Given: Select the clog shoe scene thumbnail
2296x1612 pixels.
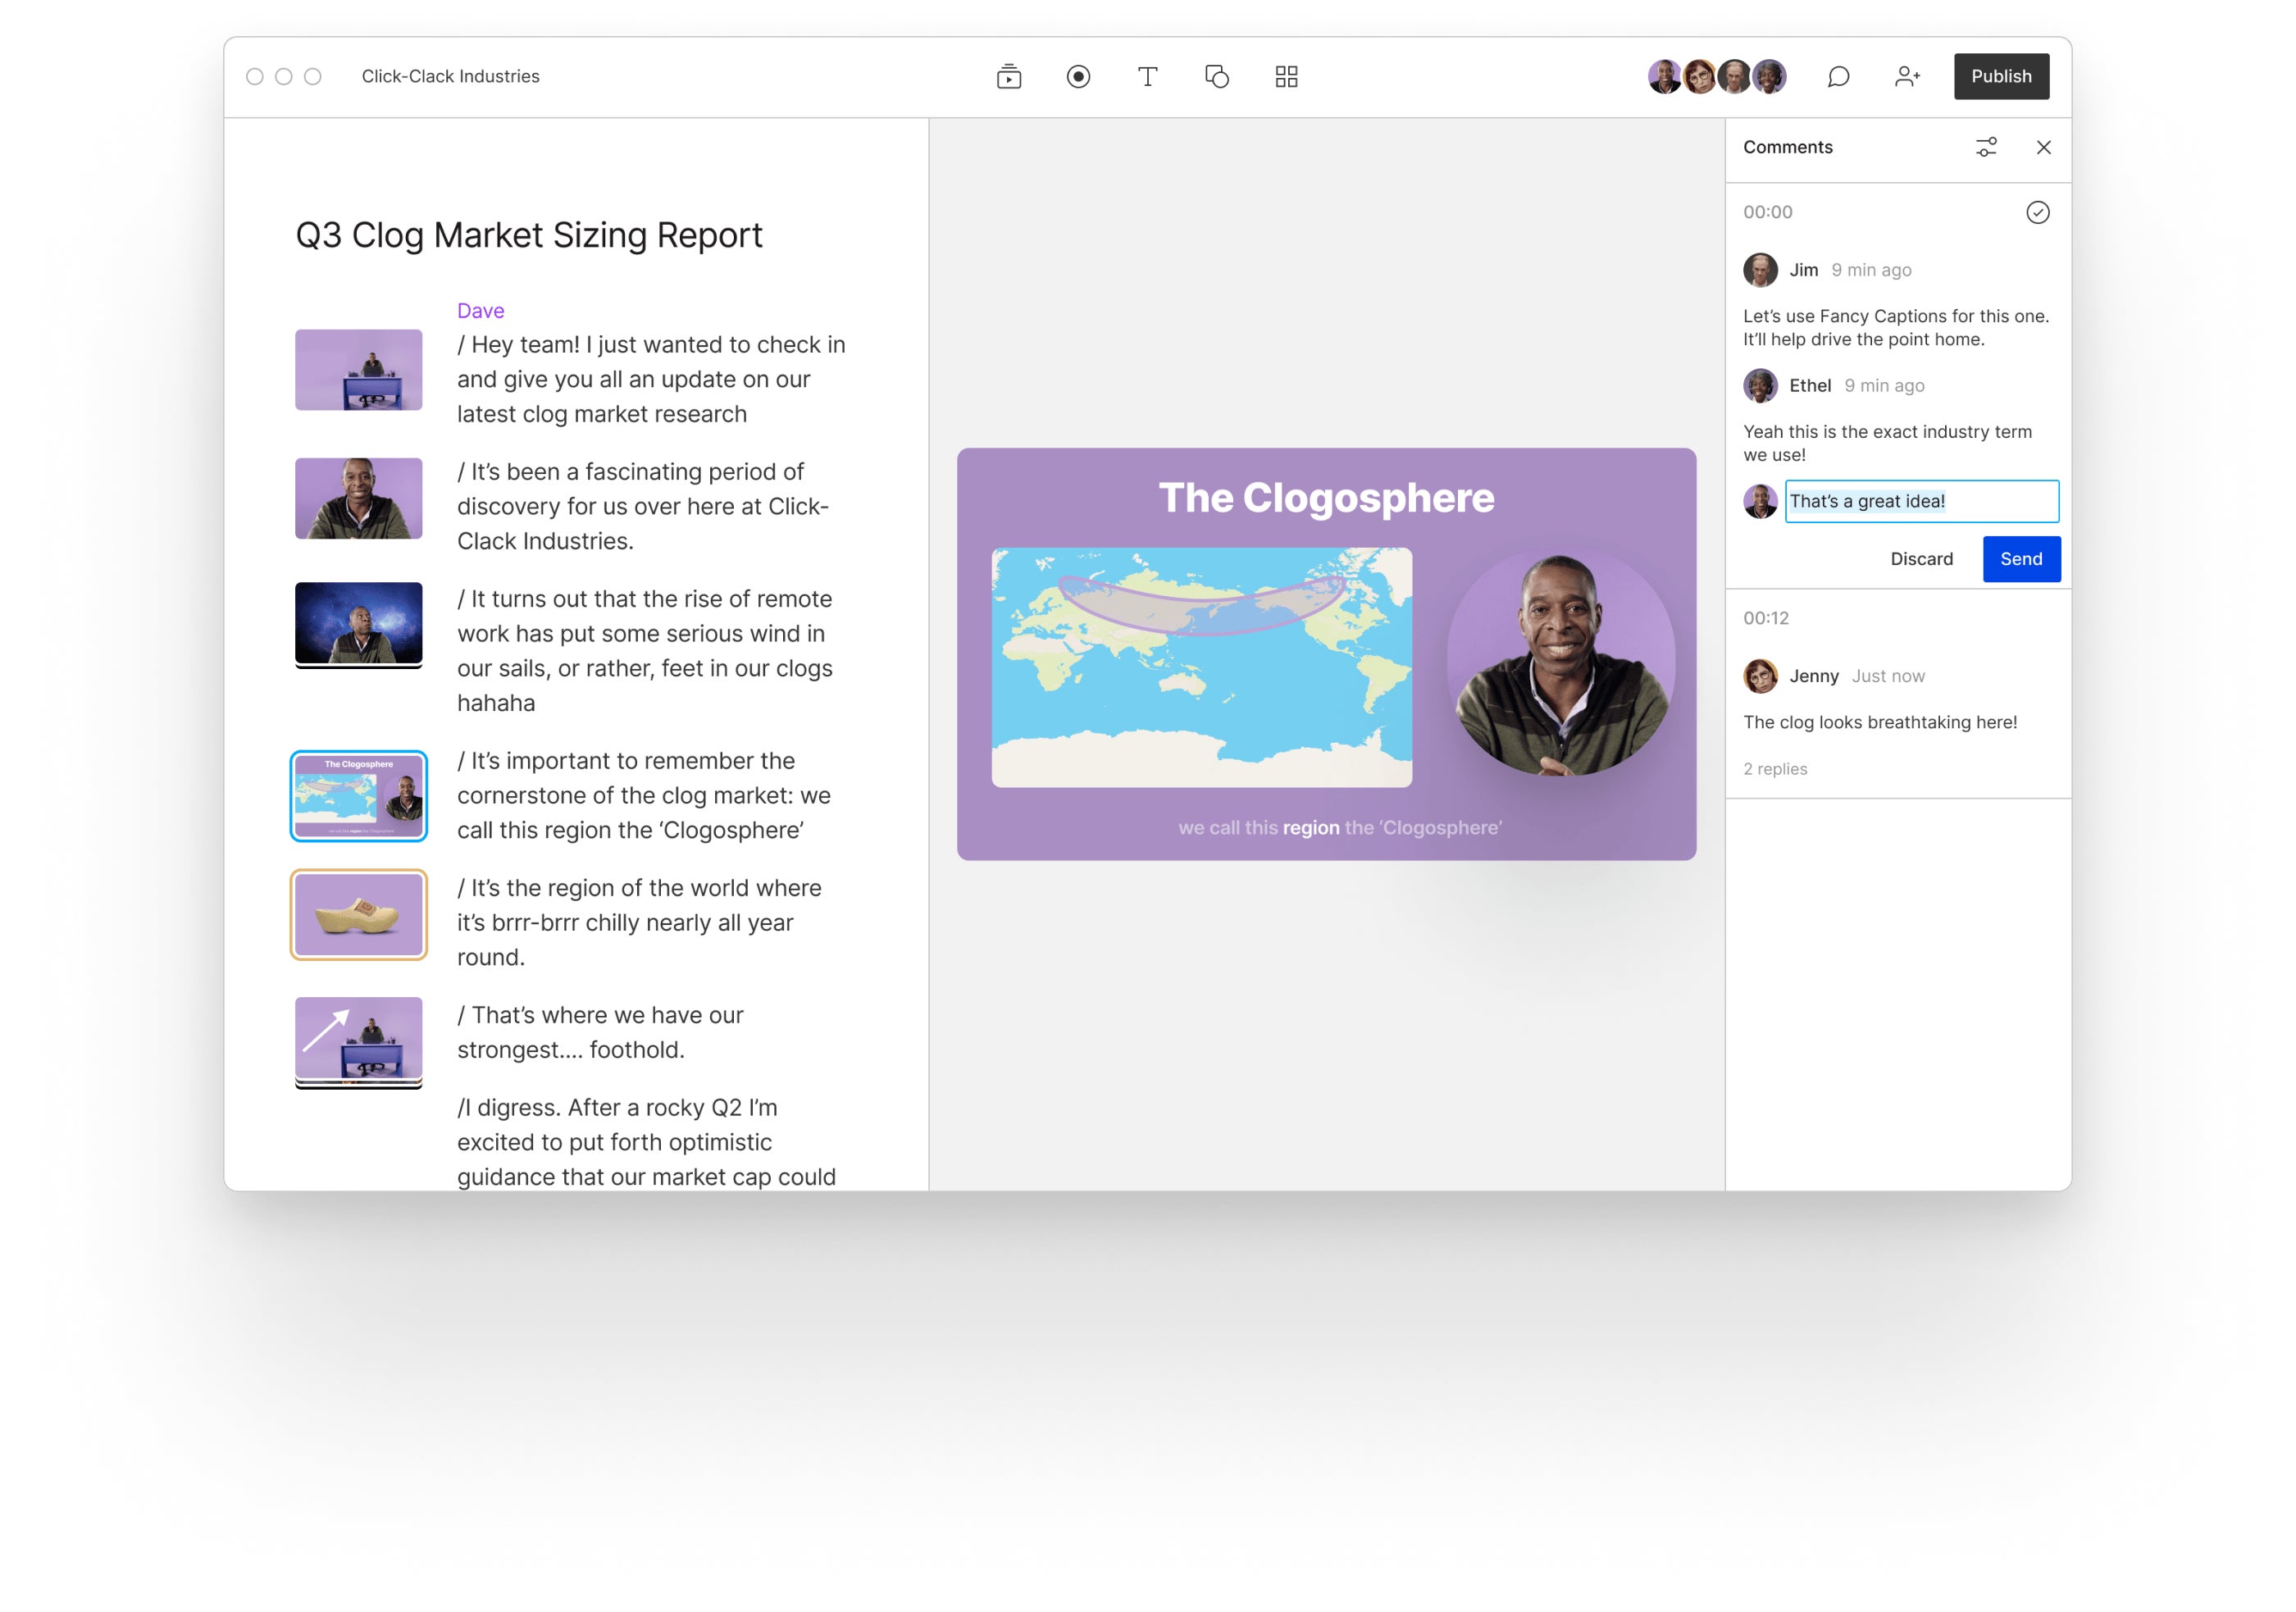Looking at the screenshot, I should pos(358,914).
